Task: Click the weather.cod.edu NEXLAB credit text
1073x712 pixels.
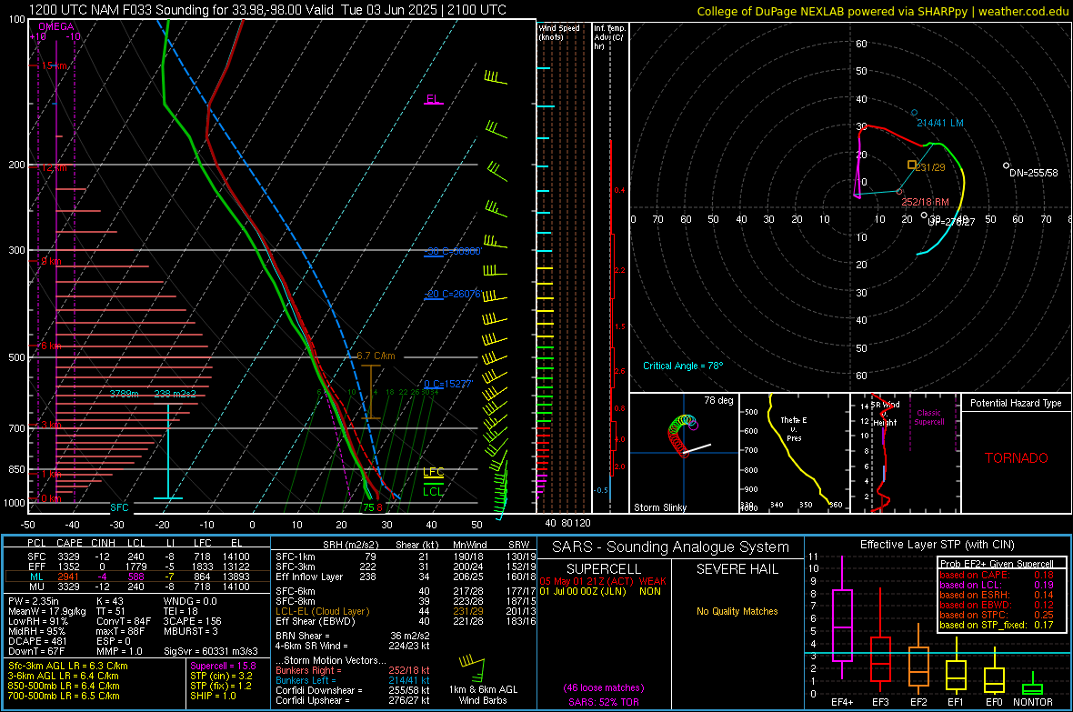Action: (883, 11)
